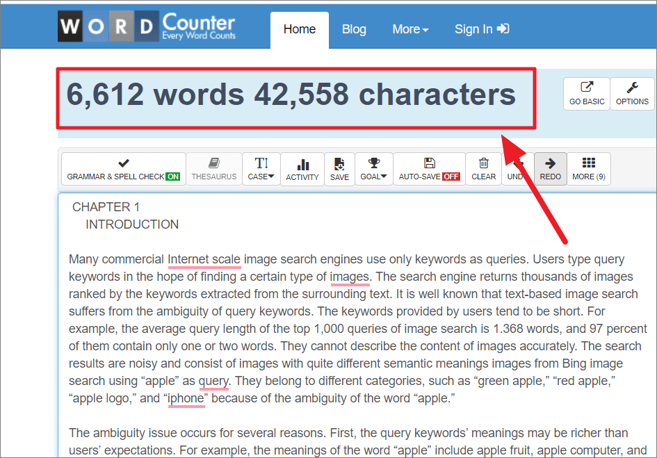
Task: Open the Blog page
Action: 354,29
